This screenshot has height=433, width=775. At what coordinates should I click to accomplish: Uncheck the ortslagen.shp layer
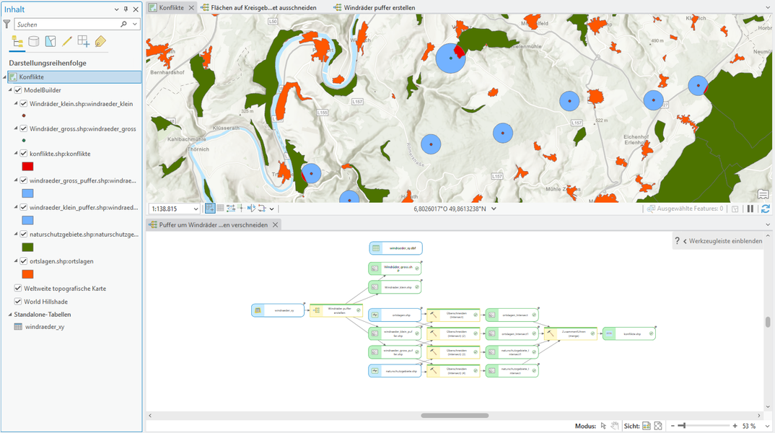point(24,261)
